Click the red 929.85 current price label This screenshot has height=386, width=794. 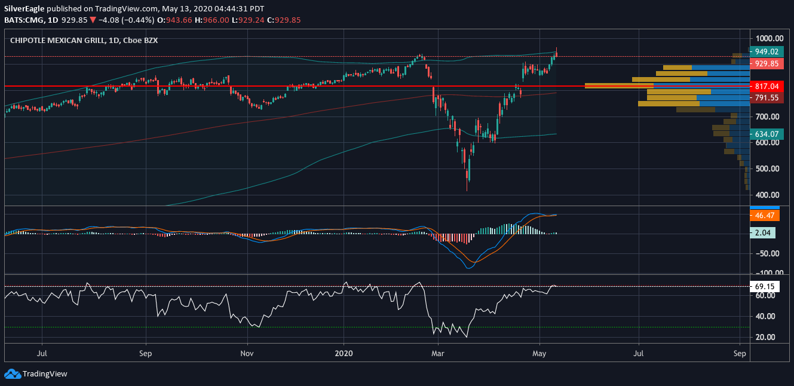[x=767, y=63]
